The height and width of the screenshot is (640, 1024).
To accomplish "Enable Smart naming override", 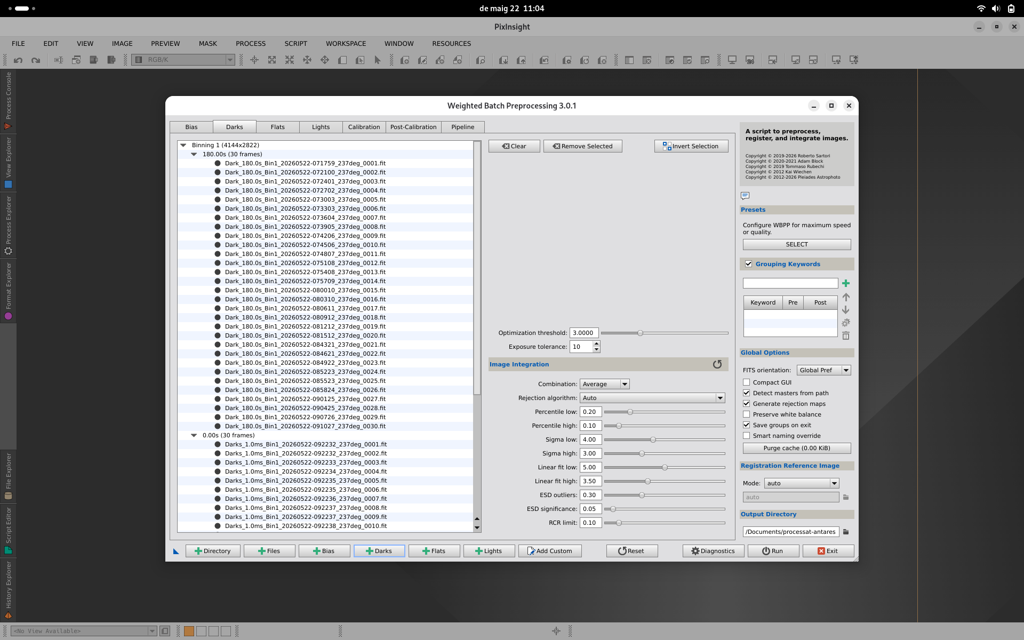I will point(747,436).
